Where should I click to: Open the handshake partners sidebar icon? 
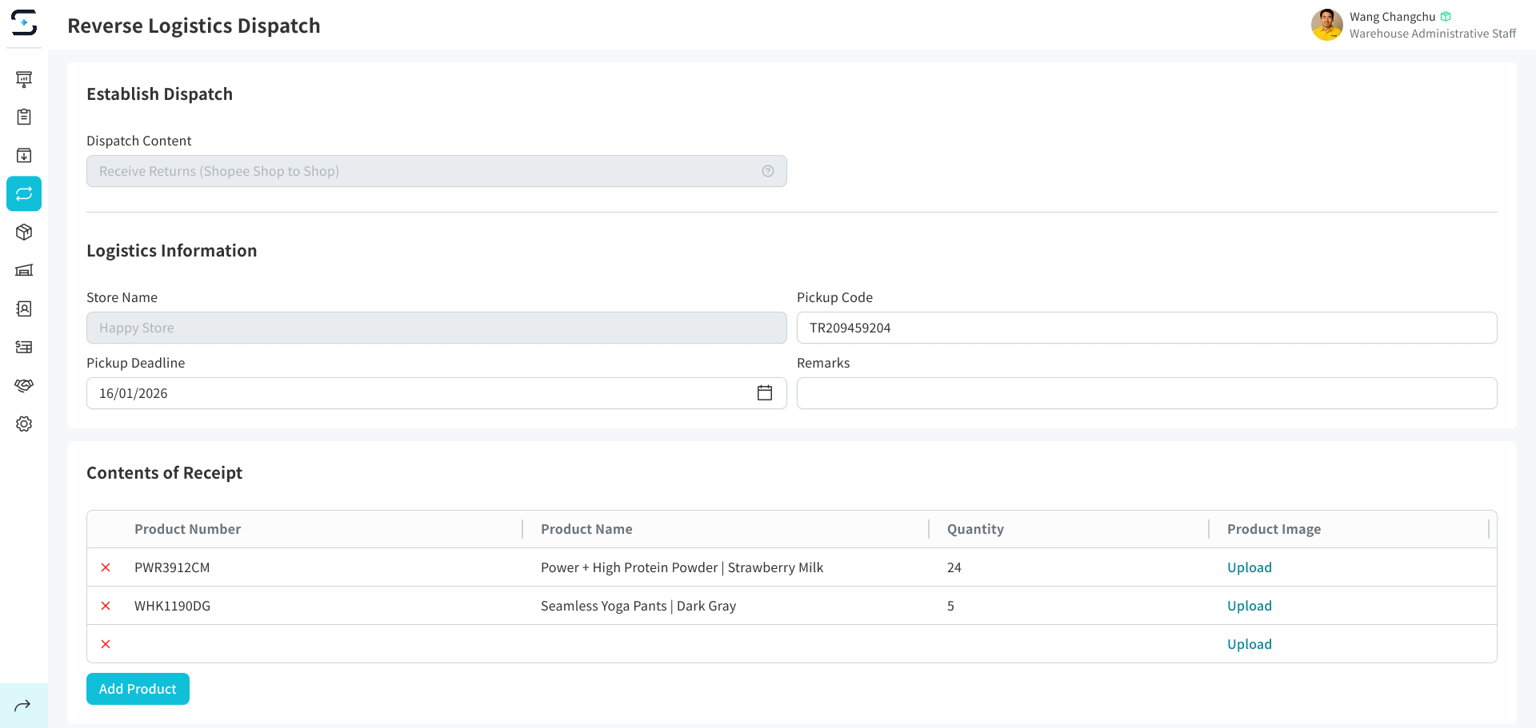click(24, 385)
